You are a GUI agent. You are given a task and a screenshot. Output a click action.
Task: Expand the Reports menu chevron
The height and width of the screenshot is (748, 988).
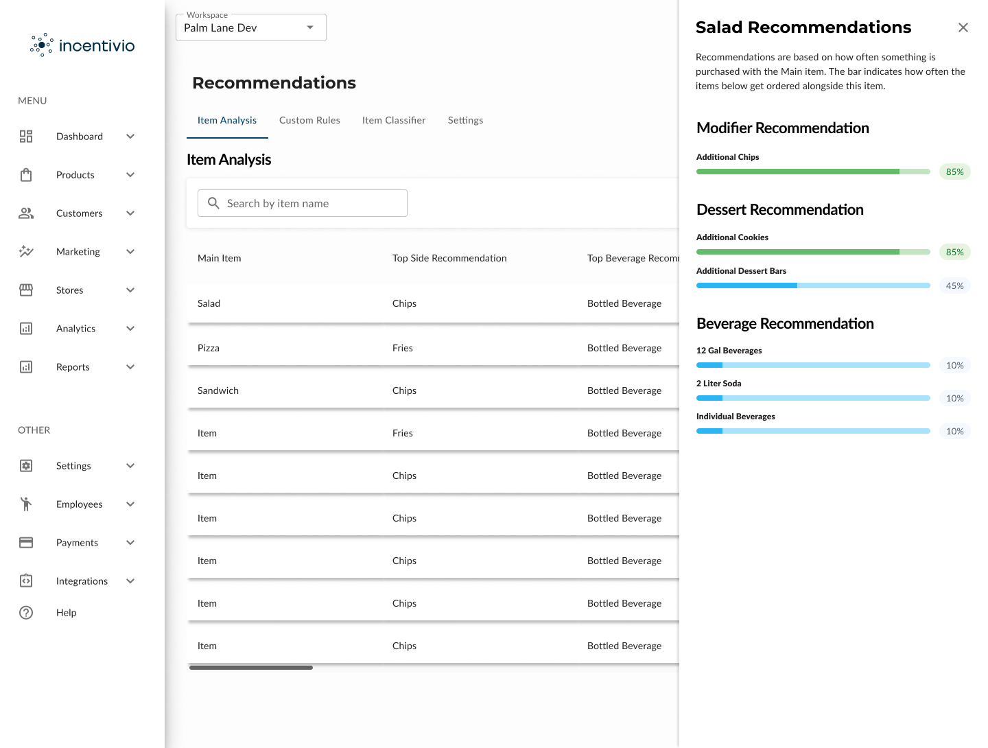[130, 367]
